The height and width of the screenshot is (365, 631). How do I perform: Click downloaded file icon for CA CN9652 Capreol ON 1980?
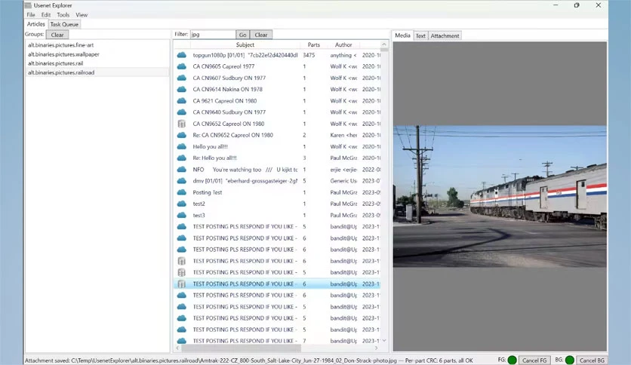(182, 124)
